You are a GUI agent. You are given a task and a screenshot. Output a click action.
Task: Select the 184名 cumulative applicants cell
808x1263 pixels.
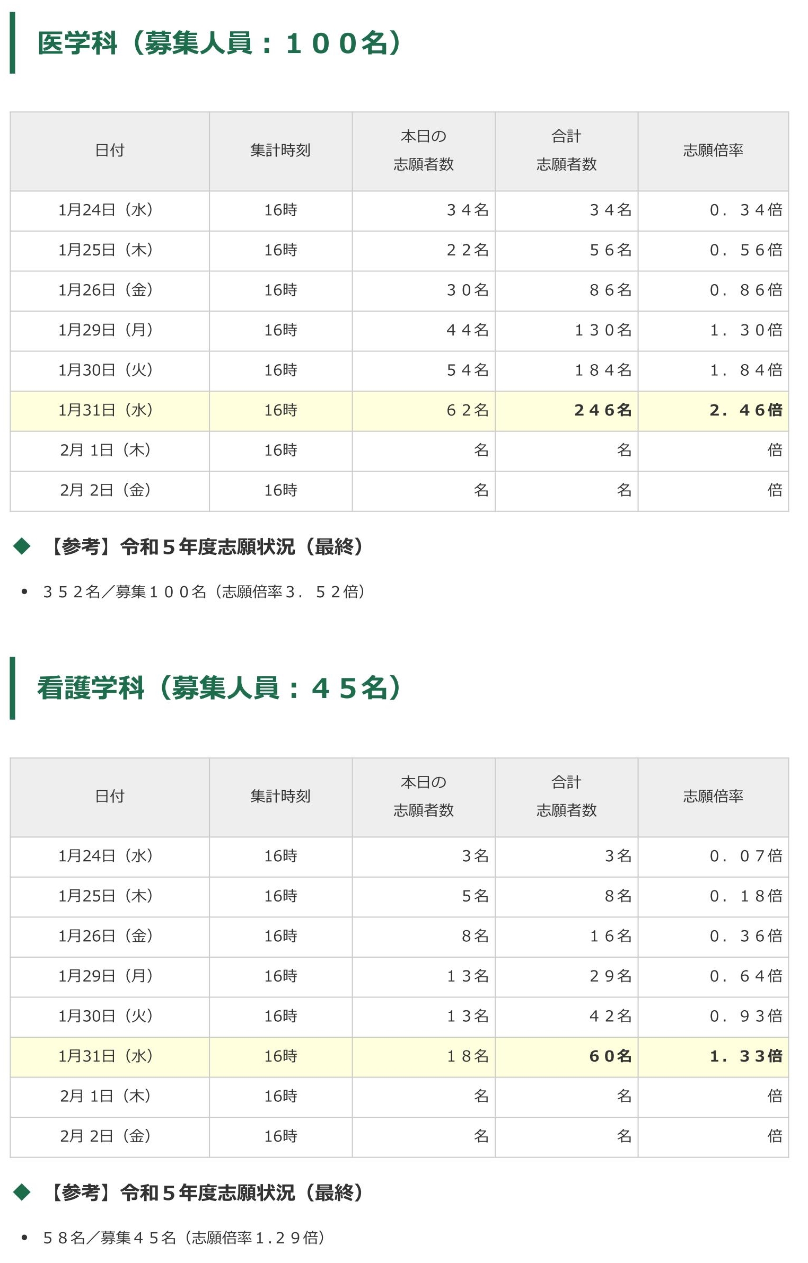point(603,370)
